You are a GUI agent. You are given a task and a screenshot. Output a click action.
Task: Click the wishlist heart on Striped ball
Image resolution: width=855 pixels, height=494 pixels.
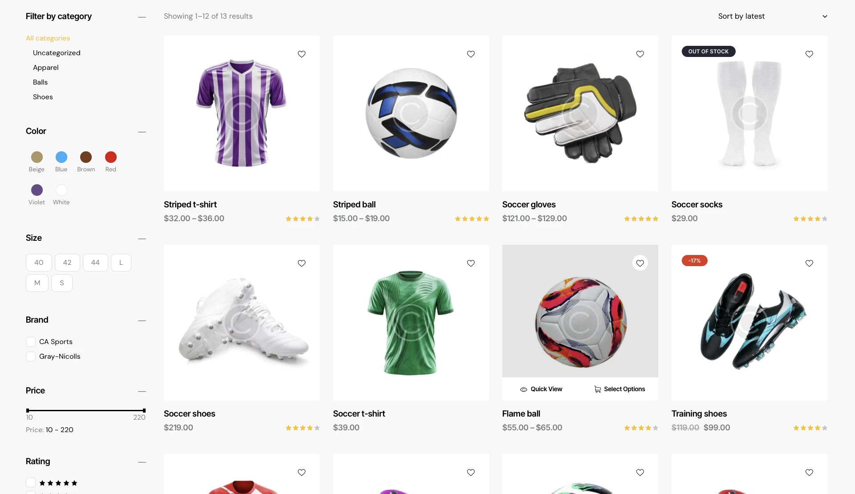point(471,54)
